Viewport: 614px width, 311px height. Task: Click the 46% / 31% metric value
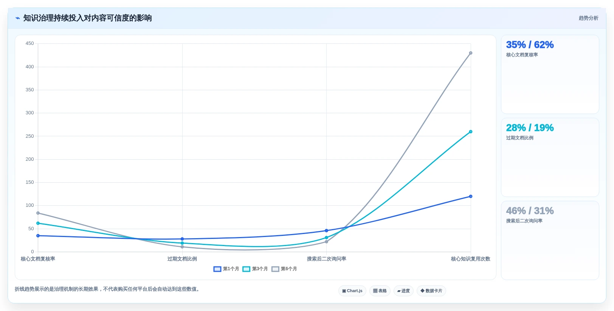click(530, 211)
